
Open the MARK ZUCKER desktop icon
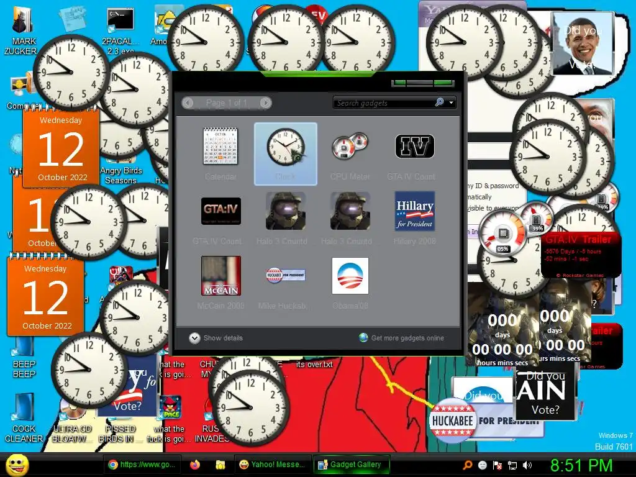[x=22, y=32]
